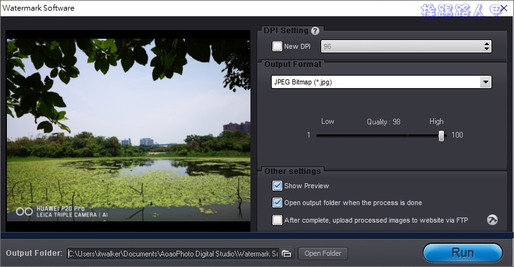Click the lake photo preview image
The width and height of the screenshot is (514, 267).
(128, 125)
